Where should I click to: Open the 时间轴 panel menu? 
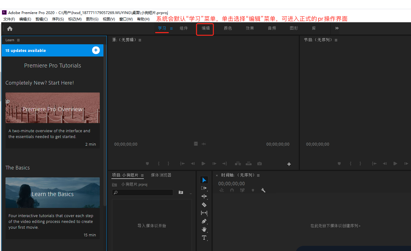pyautogui.click(x=258, y=175)
